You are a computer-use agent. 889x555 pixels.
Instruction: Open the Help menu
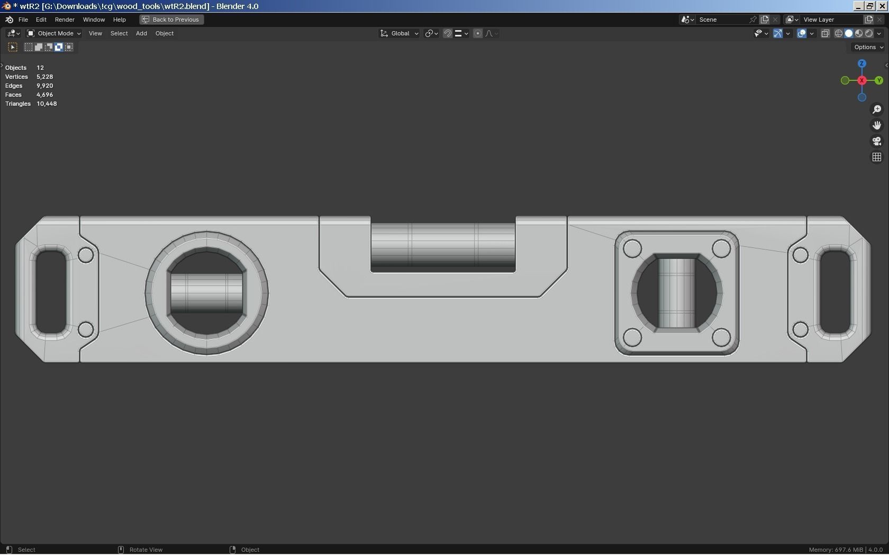(119, 20)
